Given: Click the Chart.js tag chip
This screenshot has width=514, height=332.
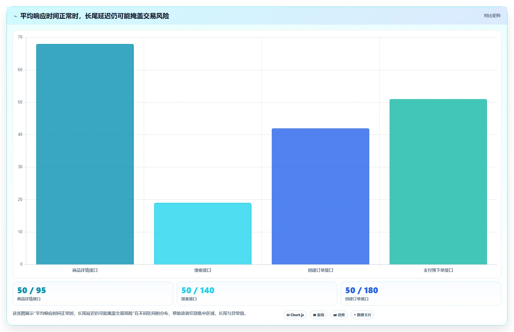Looking at the screenshot, I should click(x=295, y=315).
